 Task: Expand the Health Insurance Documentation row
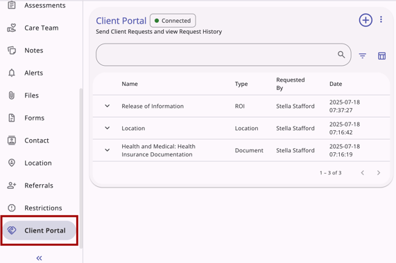[107, 150]
